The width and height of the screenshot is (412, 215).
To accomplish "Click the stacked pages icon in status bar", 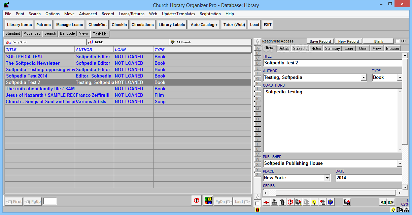I will (x=400, y=210).
